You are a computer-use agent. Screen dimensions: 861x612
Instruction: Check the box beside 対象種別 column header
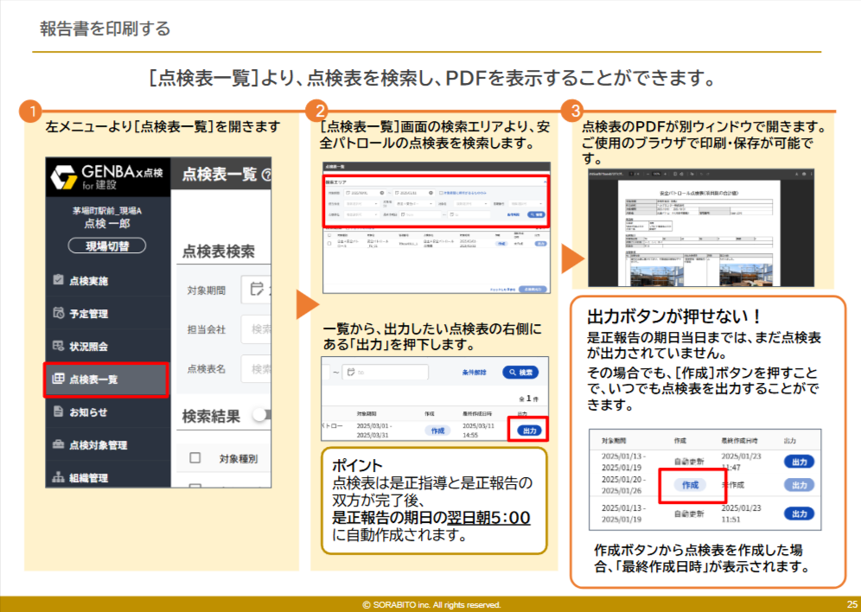[195, 458]
